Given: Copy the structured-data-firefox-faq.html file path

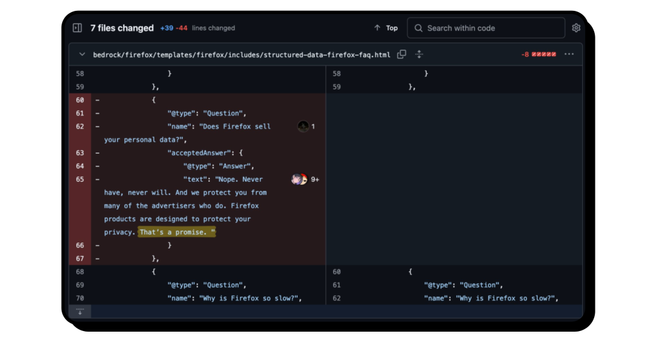Looking at the screenshot, I should [402, 55].
